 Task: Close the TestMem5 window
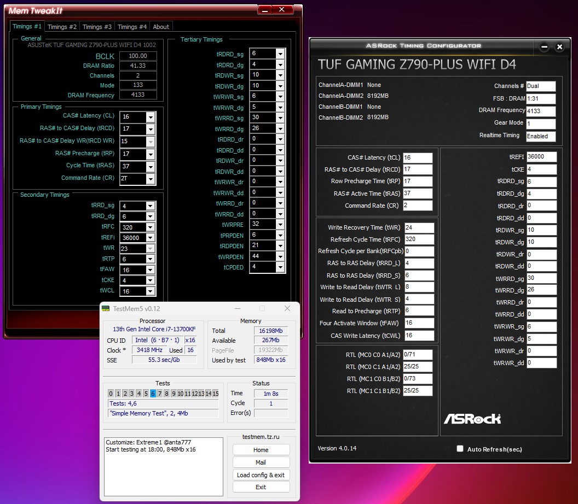pos(287,308)
